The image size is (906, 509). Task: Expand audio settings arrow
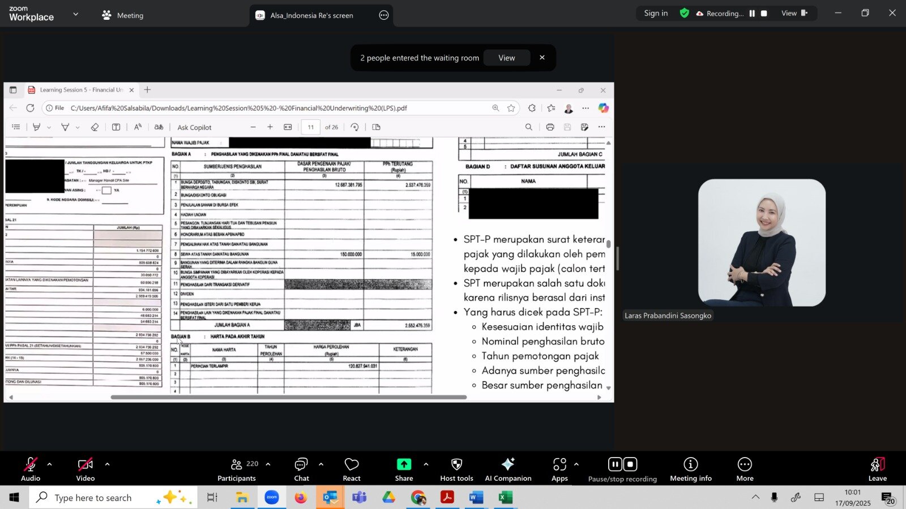[50, 464]
